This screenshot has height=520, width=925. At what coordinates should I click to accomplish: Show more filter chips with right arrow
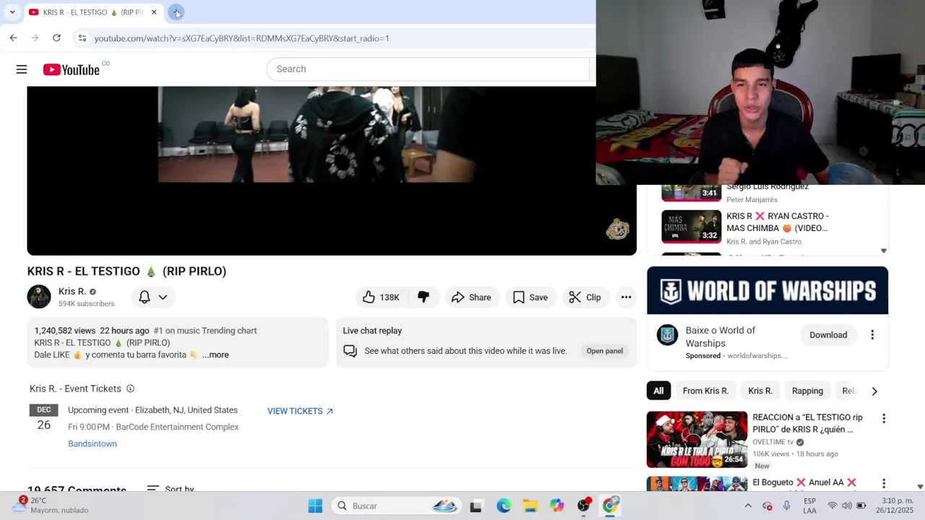point(874,391)
